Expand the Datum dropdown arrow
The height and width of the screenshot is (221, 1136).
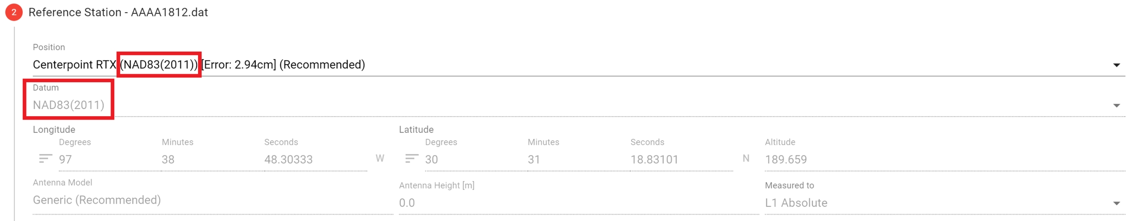tap(1117, 105)
